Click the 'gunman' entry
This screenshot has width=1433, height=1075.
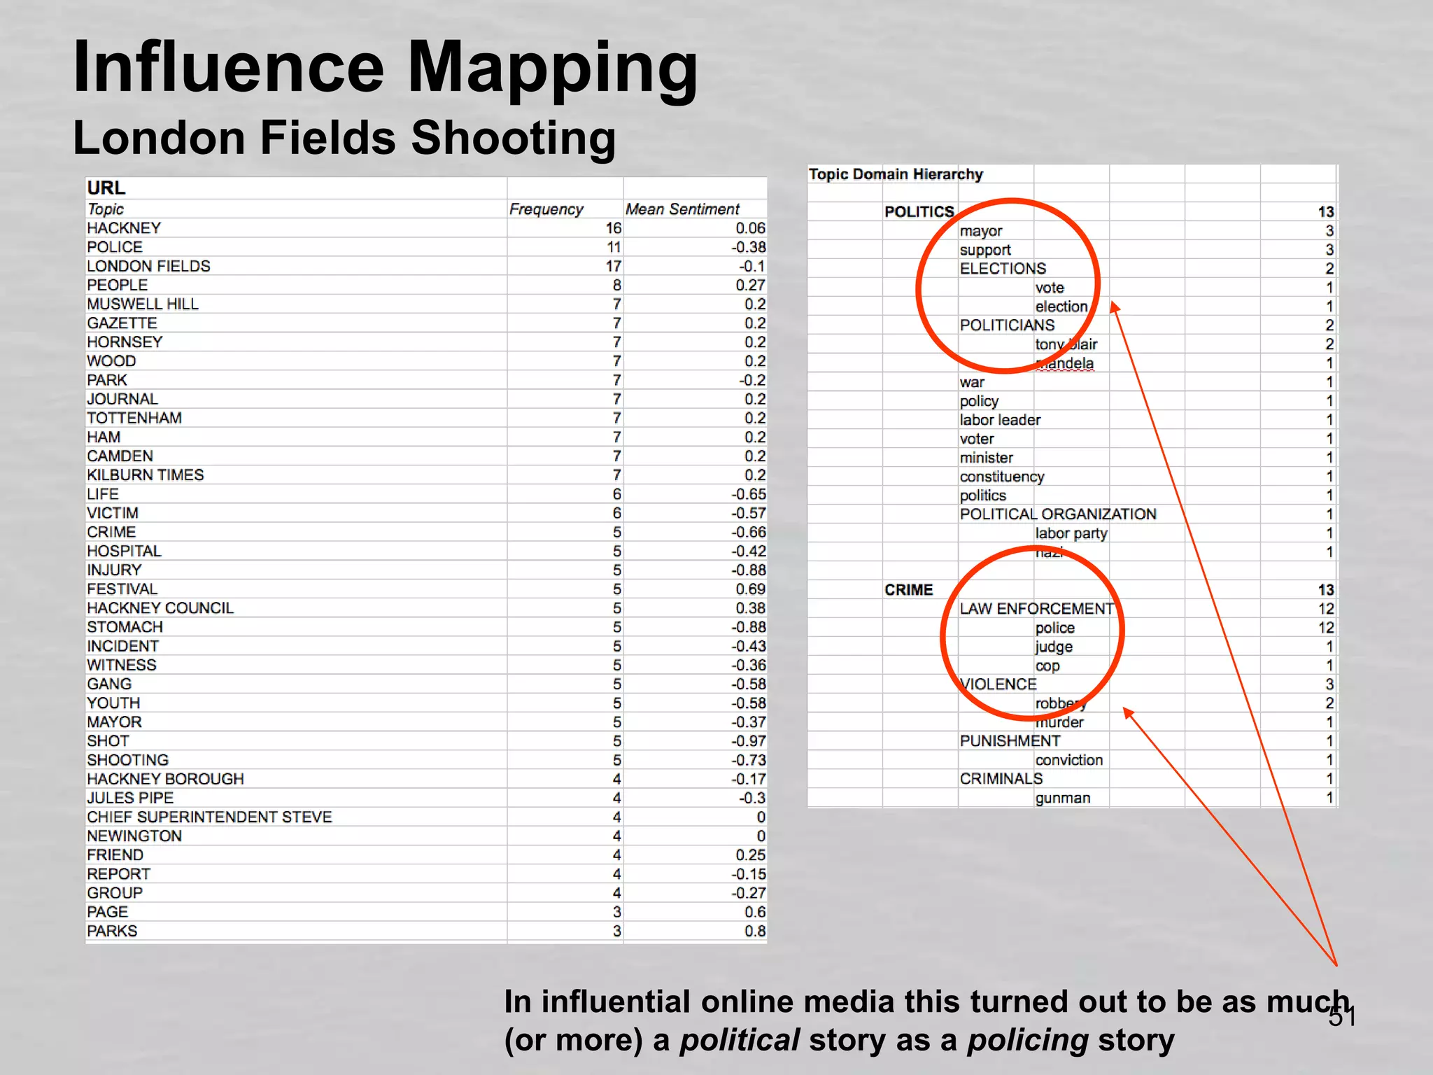[x=1063, y=798]
